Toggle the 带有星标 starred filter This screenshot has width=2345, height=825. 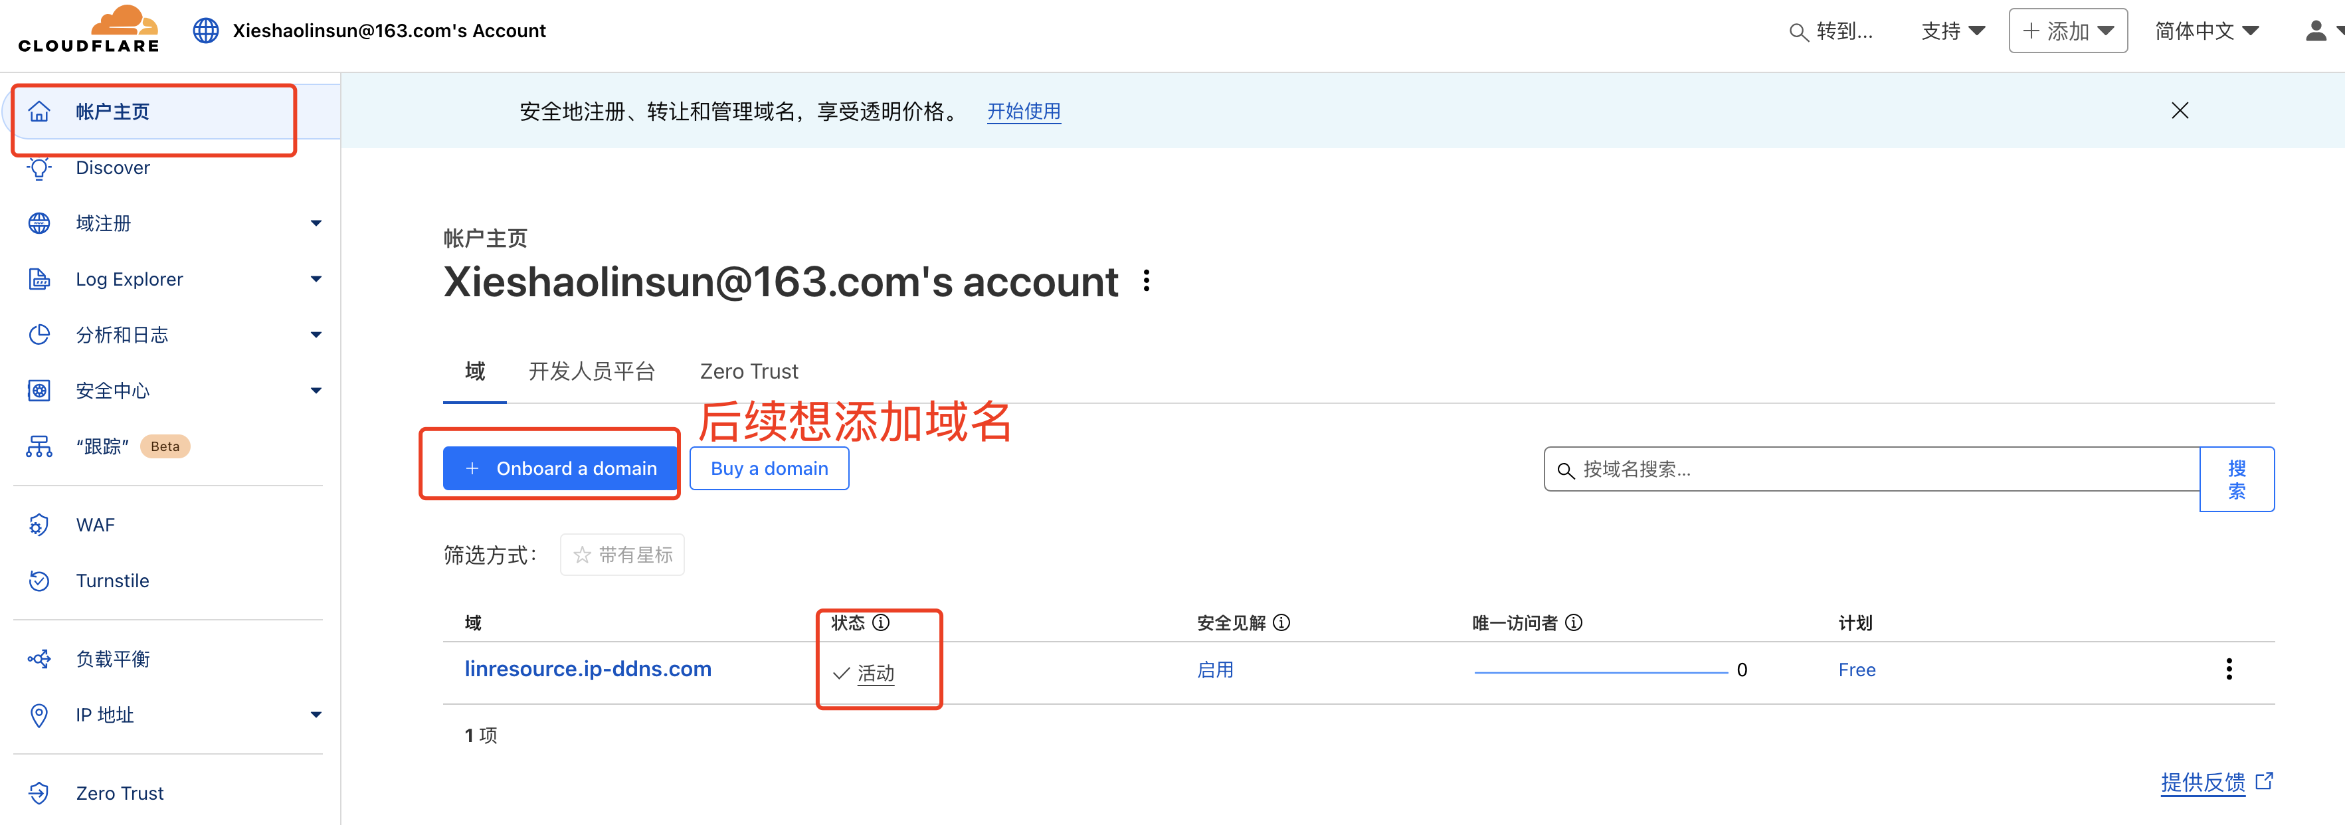pos(622,555)
